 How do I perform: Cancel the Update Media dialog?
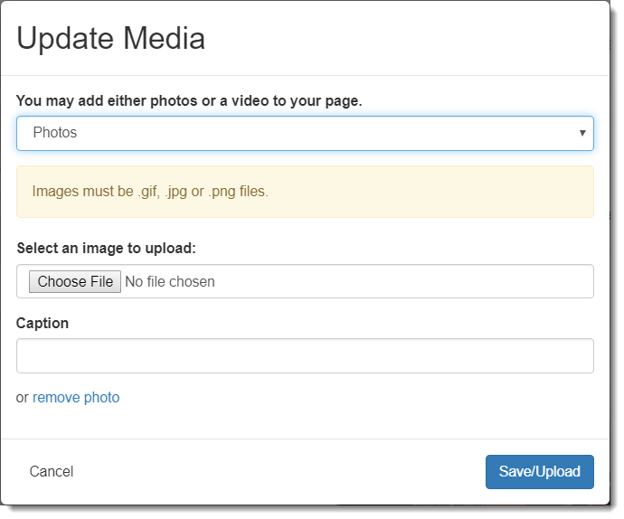point(52,472)
